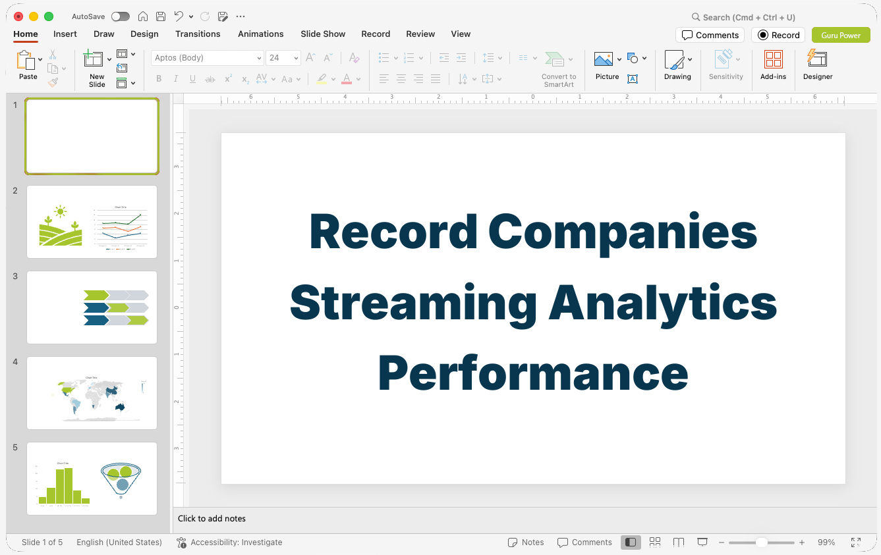881x555 pixels.
Task: Start slide show from status bar
Action: click(702, 542)
